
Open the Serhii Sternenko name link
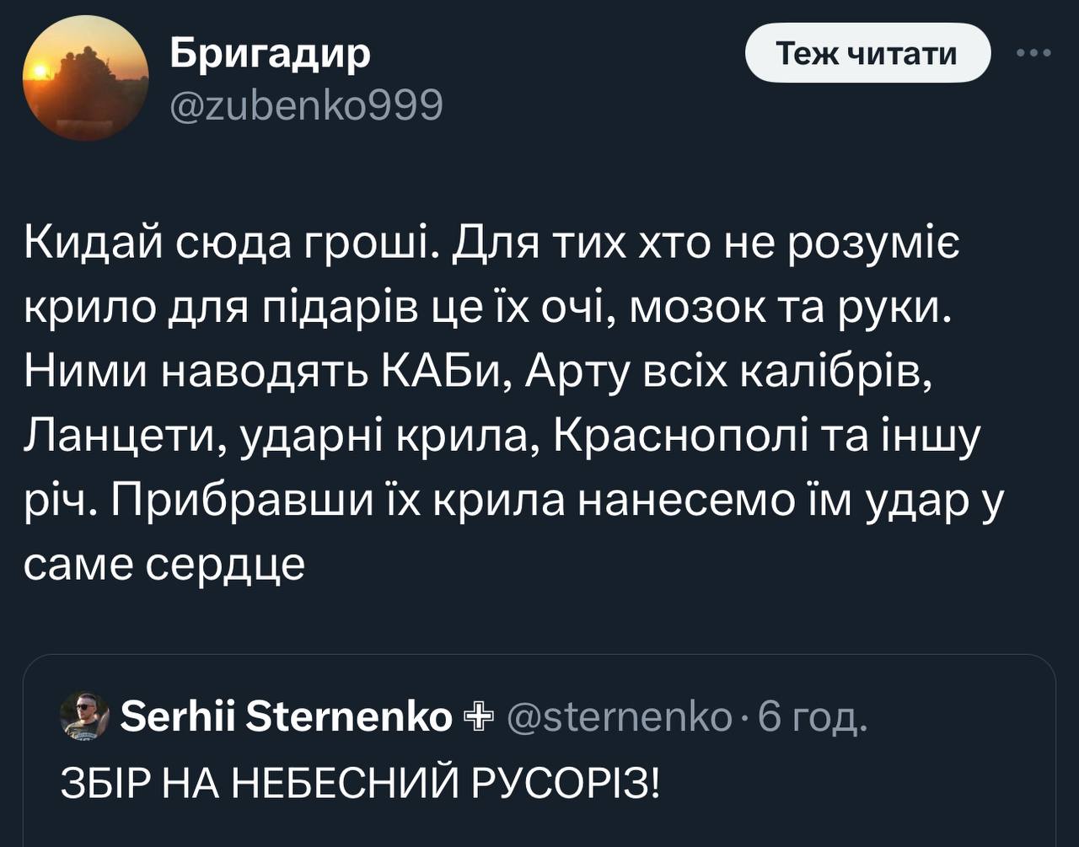287,716
